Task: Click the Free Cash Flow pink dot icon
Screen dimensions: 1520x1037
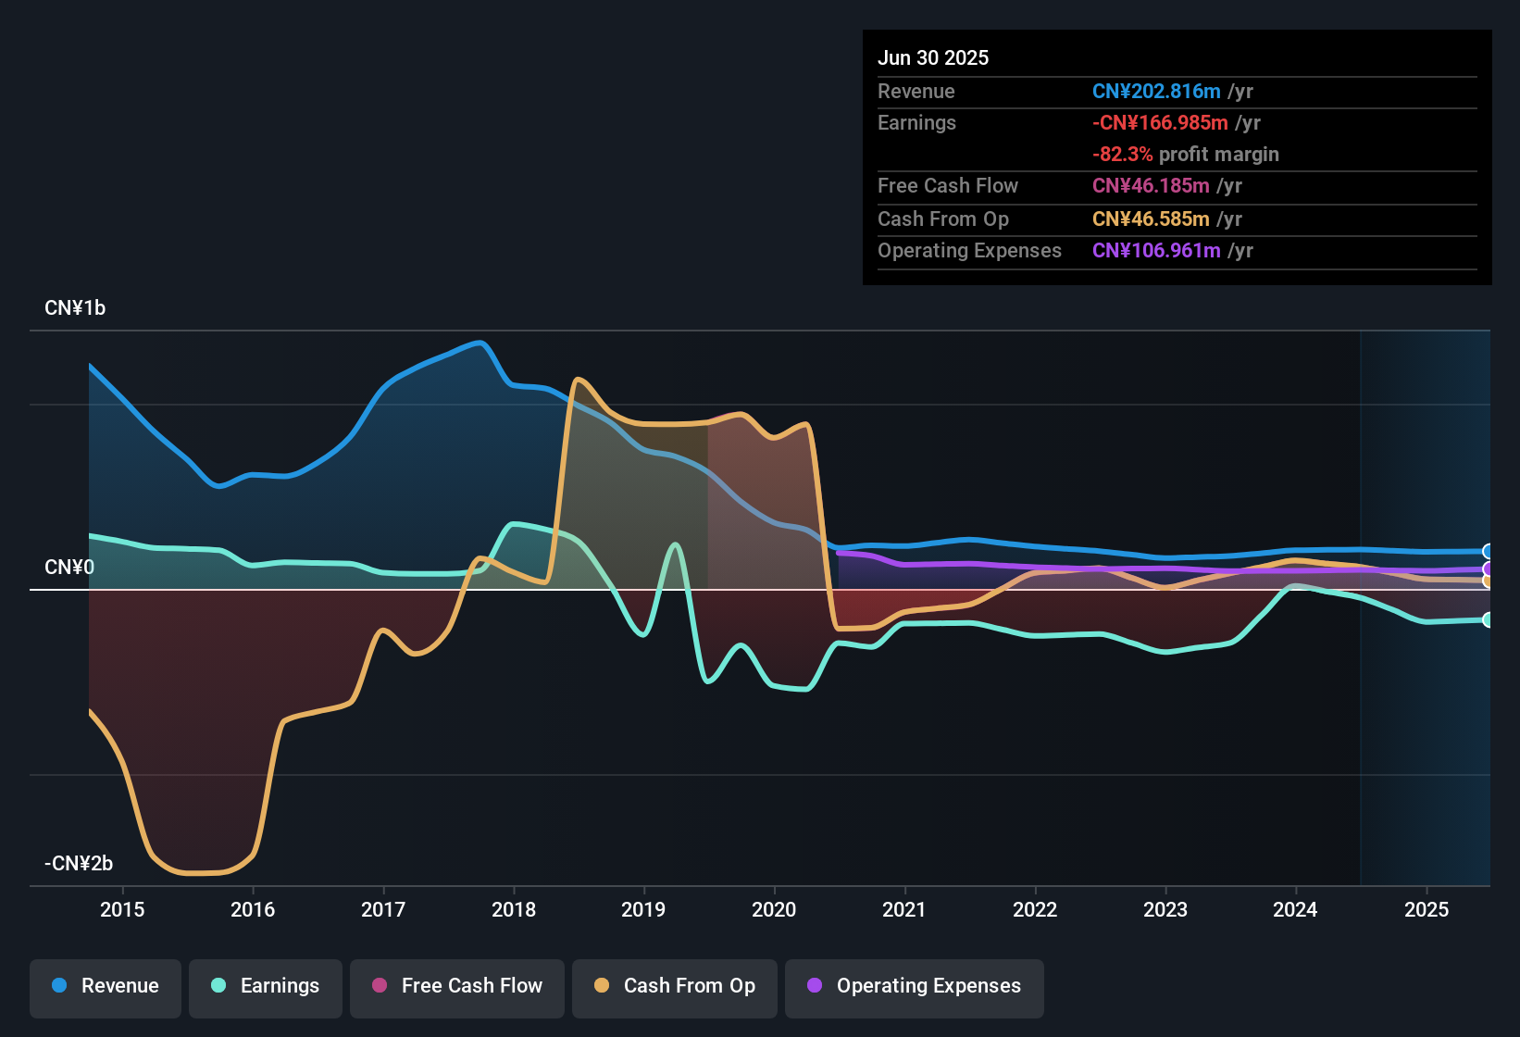Action: [x=380, y=986]
